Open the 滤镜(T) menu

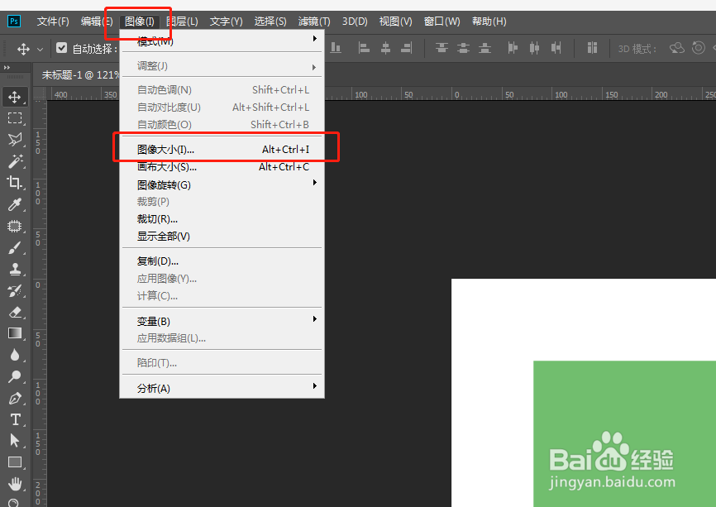point(314,22)
